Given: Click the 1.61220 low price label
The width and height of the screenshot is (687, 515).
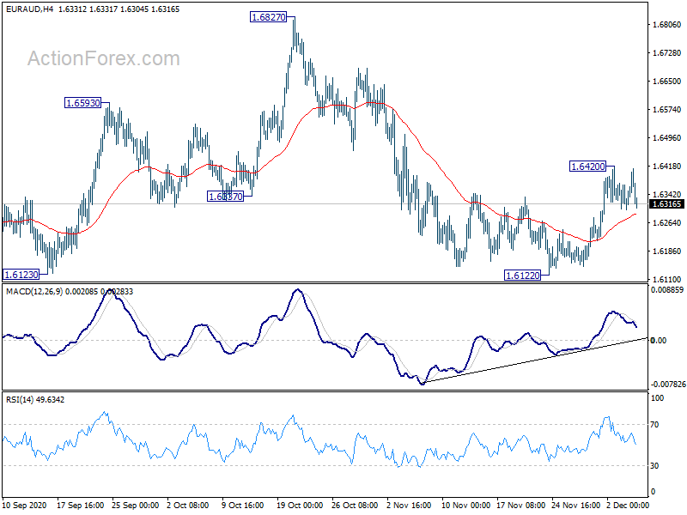Looking at the screenshot, I should 523,276.
